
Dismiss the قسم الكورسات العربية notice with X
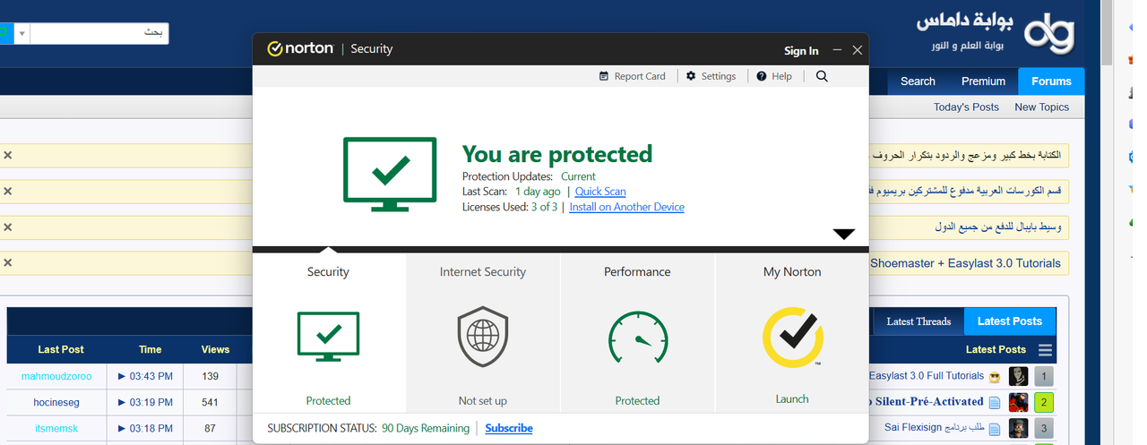7,192
